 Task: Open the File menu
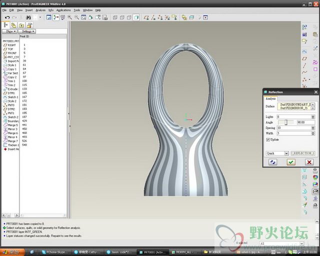[4, 10]
